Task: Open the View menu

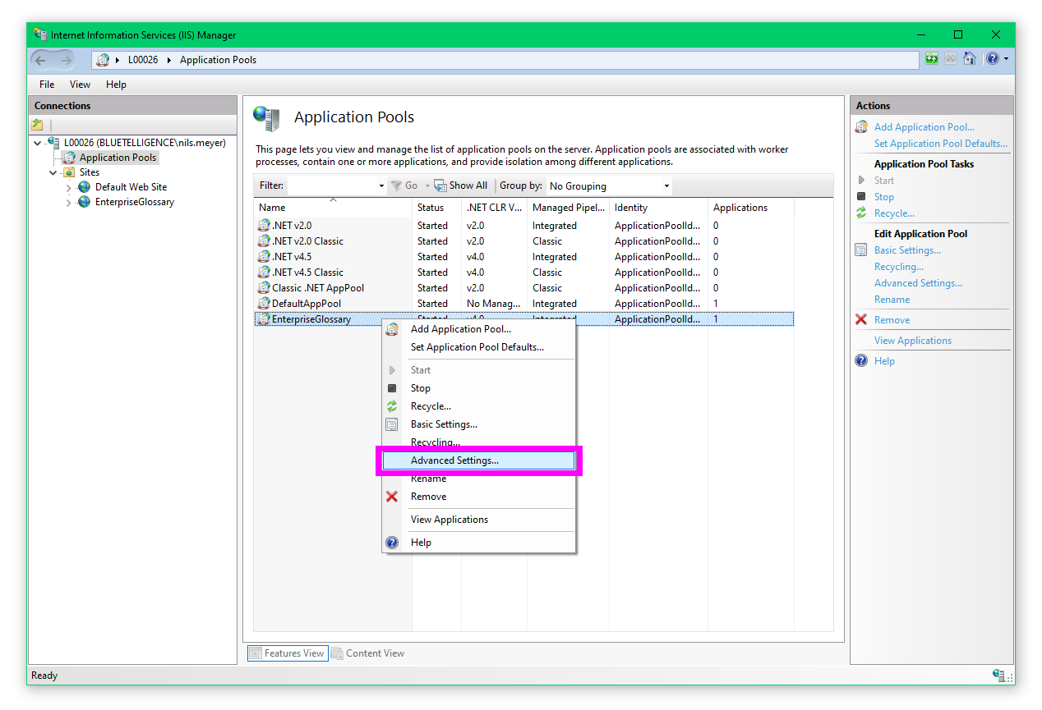Action: click(80, 85)
